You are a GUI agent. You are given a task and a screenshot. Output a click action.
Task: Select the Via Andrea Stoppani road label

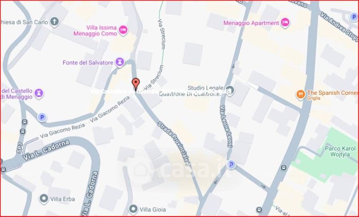click(339, 26)
